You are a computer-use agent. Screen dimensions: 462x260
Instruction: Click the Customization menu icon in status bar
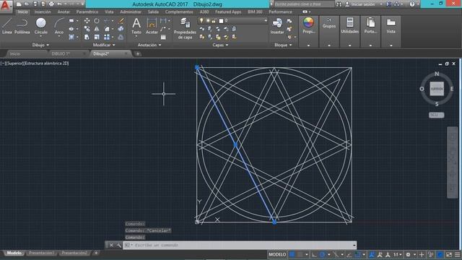coord(457,254)
